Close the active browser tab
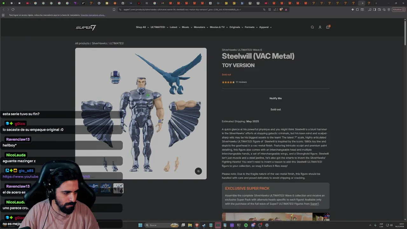The width and height of the screenshot is (407, 229). [x=362, y=3]
